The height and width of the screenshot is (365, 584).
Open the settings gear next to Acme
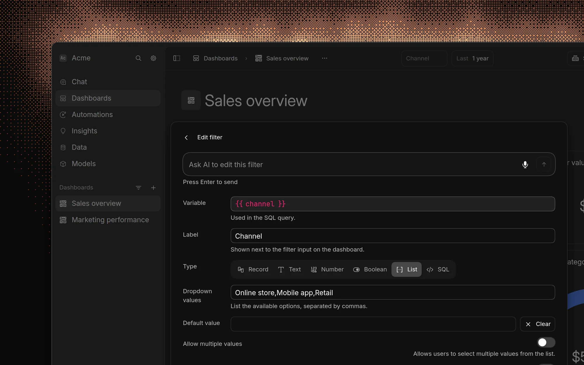153,58
